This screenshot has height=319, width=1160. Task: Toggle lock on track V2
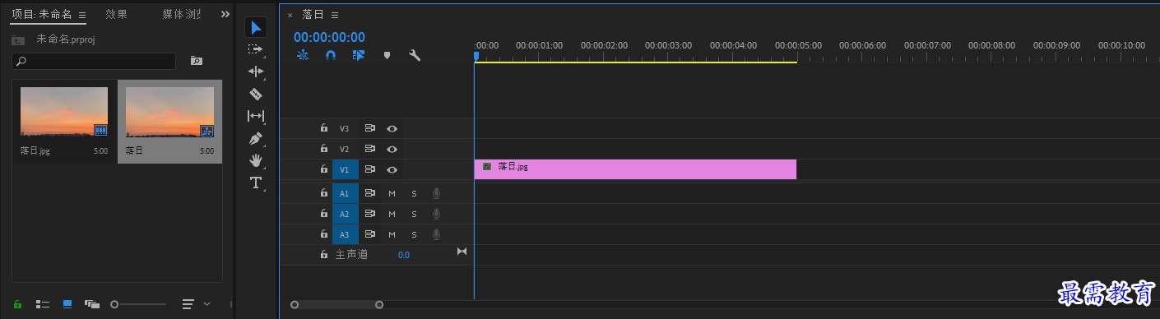[x=323, y=149]
